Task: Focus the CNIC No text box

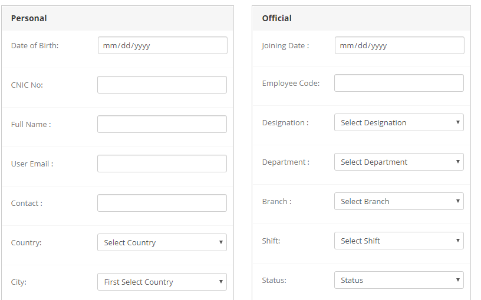Action: pos(162,85)
